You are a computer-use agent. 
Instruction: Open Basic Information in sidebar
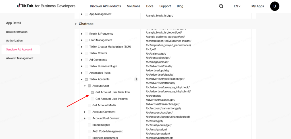(x=17, y=32)
